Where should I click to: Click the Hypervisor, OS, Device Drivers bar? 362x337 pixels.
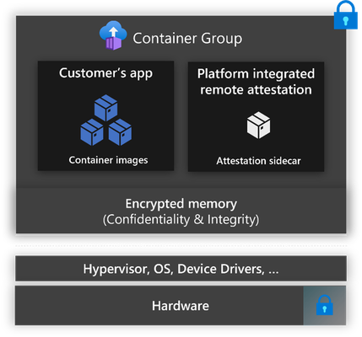pos(181,269)
